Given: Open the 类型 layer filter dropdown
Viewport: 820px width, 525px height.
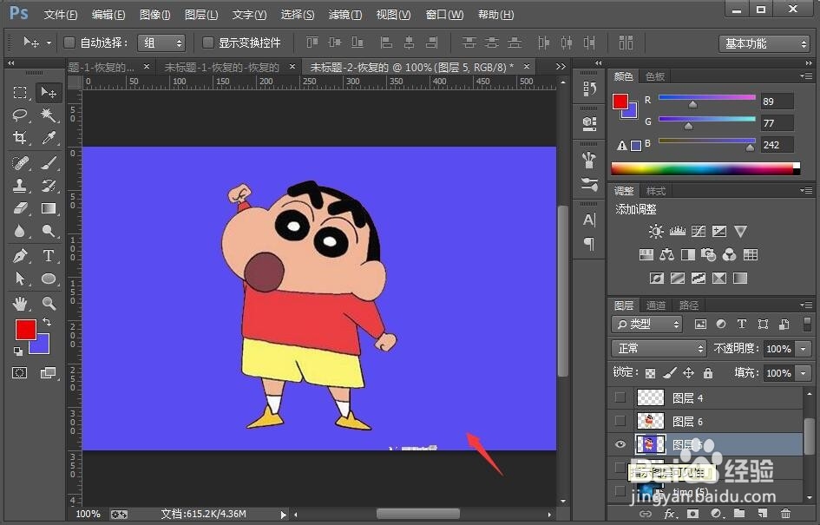Looking at the screenshot, I should [x=647, y=325].
